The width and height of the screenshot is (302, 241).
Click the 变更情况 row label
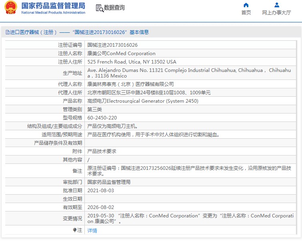(72, 219)
